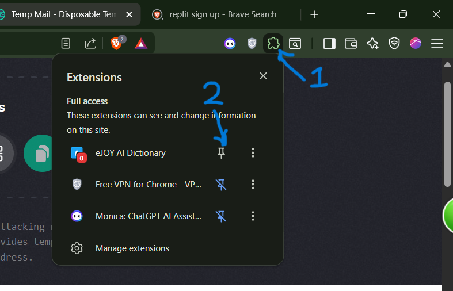The height and width of the screenshot is (291, 453).
Task: Pin the eJOY AI Dictionary extension
Action: click(221, 153)
